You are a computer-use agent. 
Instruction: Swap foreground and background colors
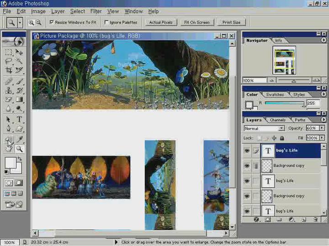(x=20, y=159)
